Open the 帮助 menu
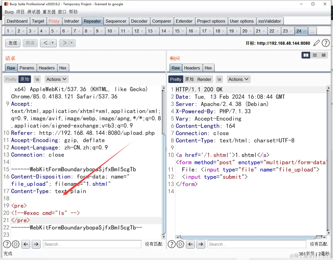Viewport: 333px width, 260px height. coord(73,12)
